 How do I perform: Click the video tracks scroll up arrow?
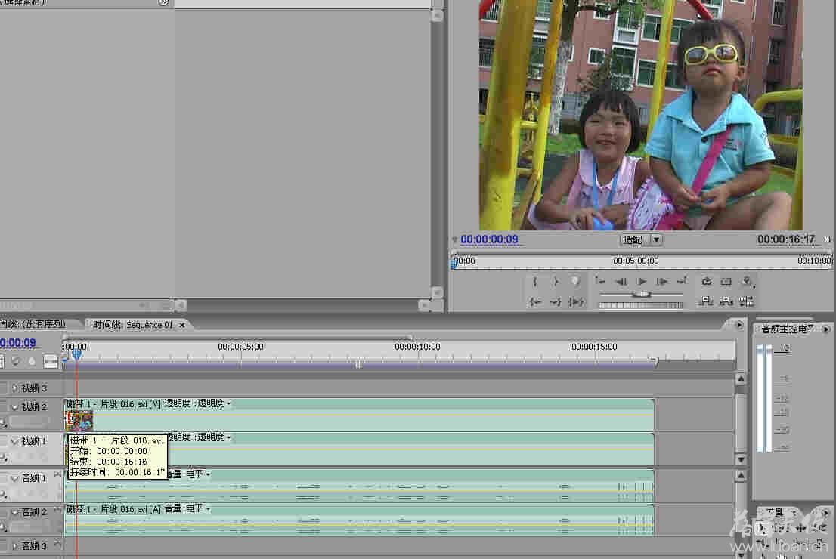741,379
